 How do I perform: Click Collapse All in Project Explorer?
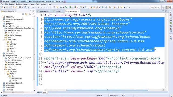pyautogui.click(x=23, y=14)
